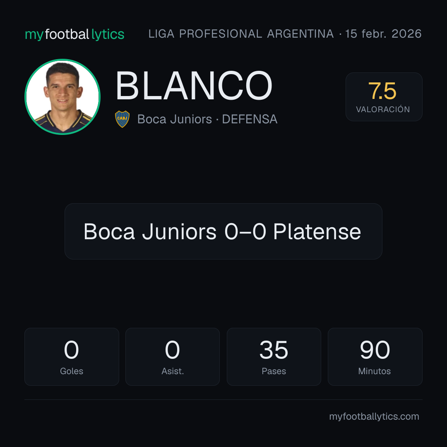Click the BLANCO player name heading

tap(194, 86)
